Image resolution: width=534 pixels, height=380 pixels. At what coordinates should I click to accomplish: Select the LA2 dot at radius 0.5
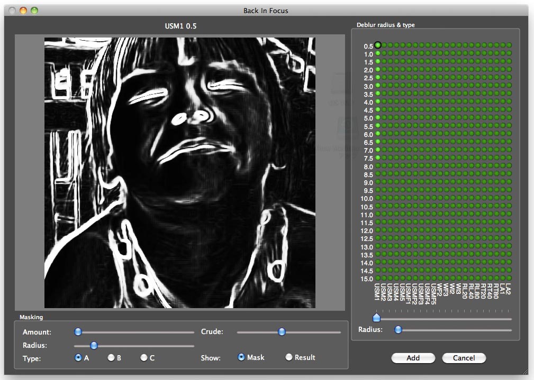509,45
